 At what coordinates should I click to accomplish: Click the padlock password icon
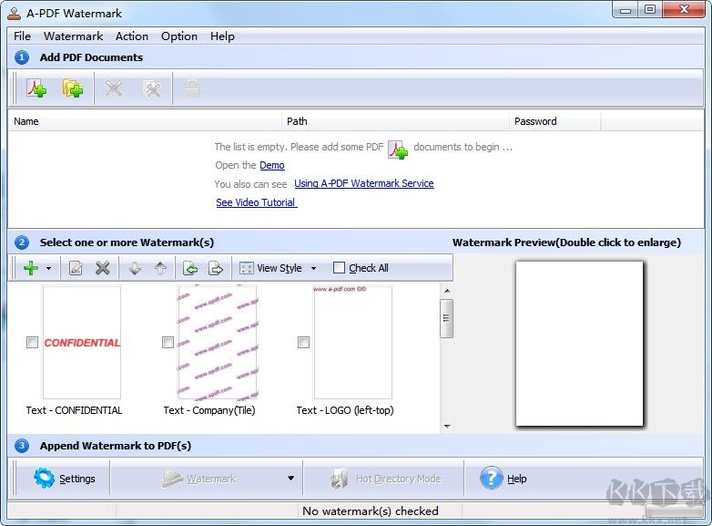tap(191, 88)
